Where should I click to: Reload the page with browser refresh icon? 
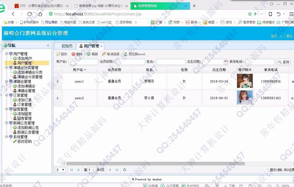pyautogui.click(x=30, y=14)
